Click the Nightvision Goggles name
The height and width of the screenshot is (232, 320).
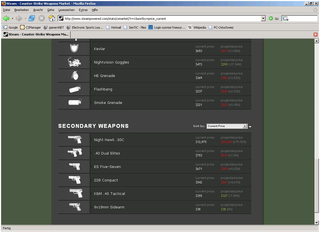click(x=111, y=62)
